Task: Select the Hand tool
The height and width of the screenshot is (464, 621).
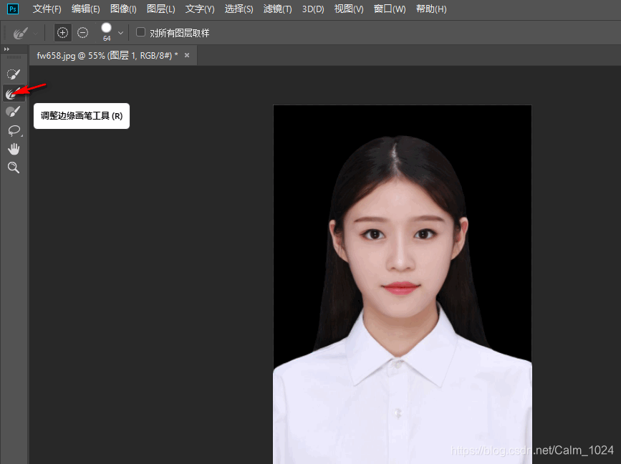Action: pos(14,149)
